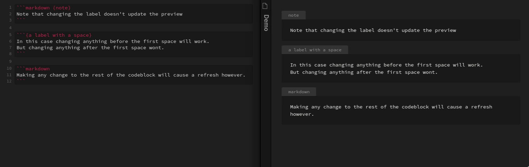Click preview text 'Note that changing the label doesn't update'

click(373, 30)
